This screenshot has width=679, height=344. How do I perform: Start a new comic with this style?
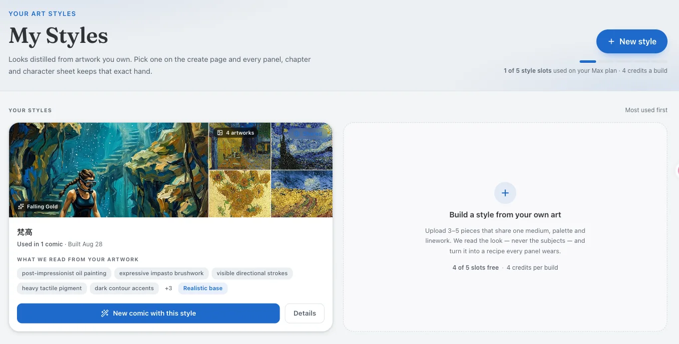(x=148, y=313)
